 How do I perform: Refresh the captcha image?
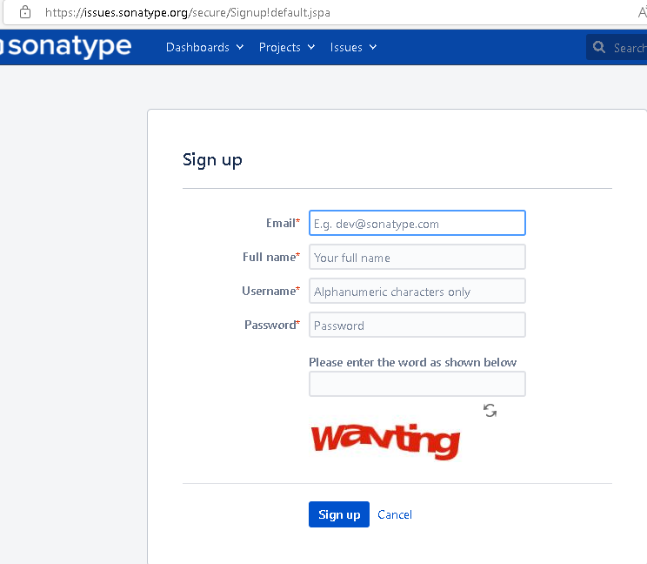490,411
